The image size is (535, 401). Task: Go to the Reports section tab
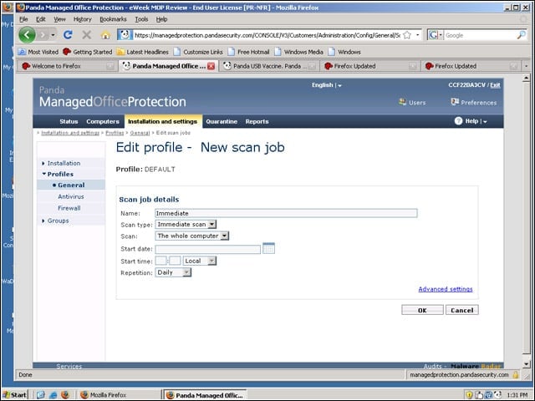click(x=257, y=121)
